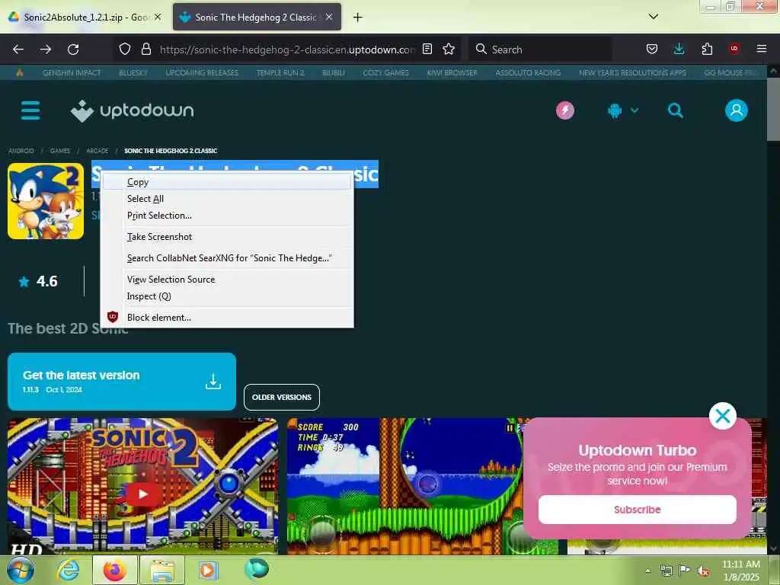The image size is (780, 585).
Task: Open Firefox from the taskbar
Action: click(x=115, y=570)
